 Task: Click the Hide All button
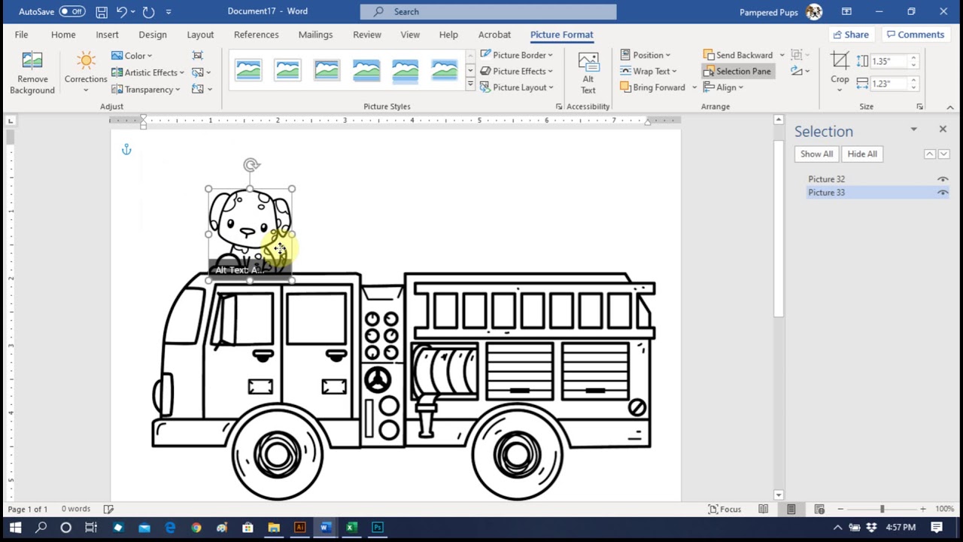point(862,154)
